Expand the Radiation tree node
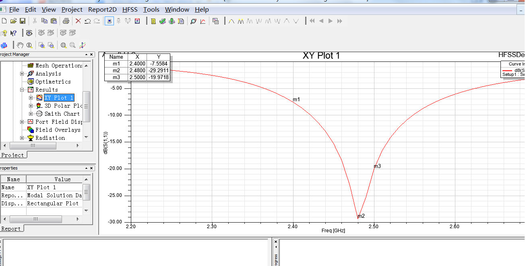Image resolution: width=525 pixels, height=266 pixels. pos(22,138)
